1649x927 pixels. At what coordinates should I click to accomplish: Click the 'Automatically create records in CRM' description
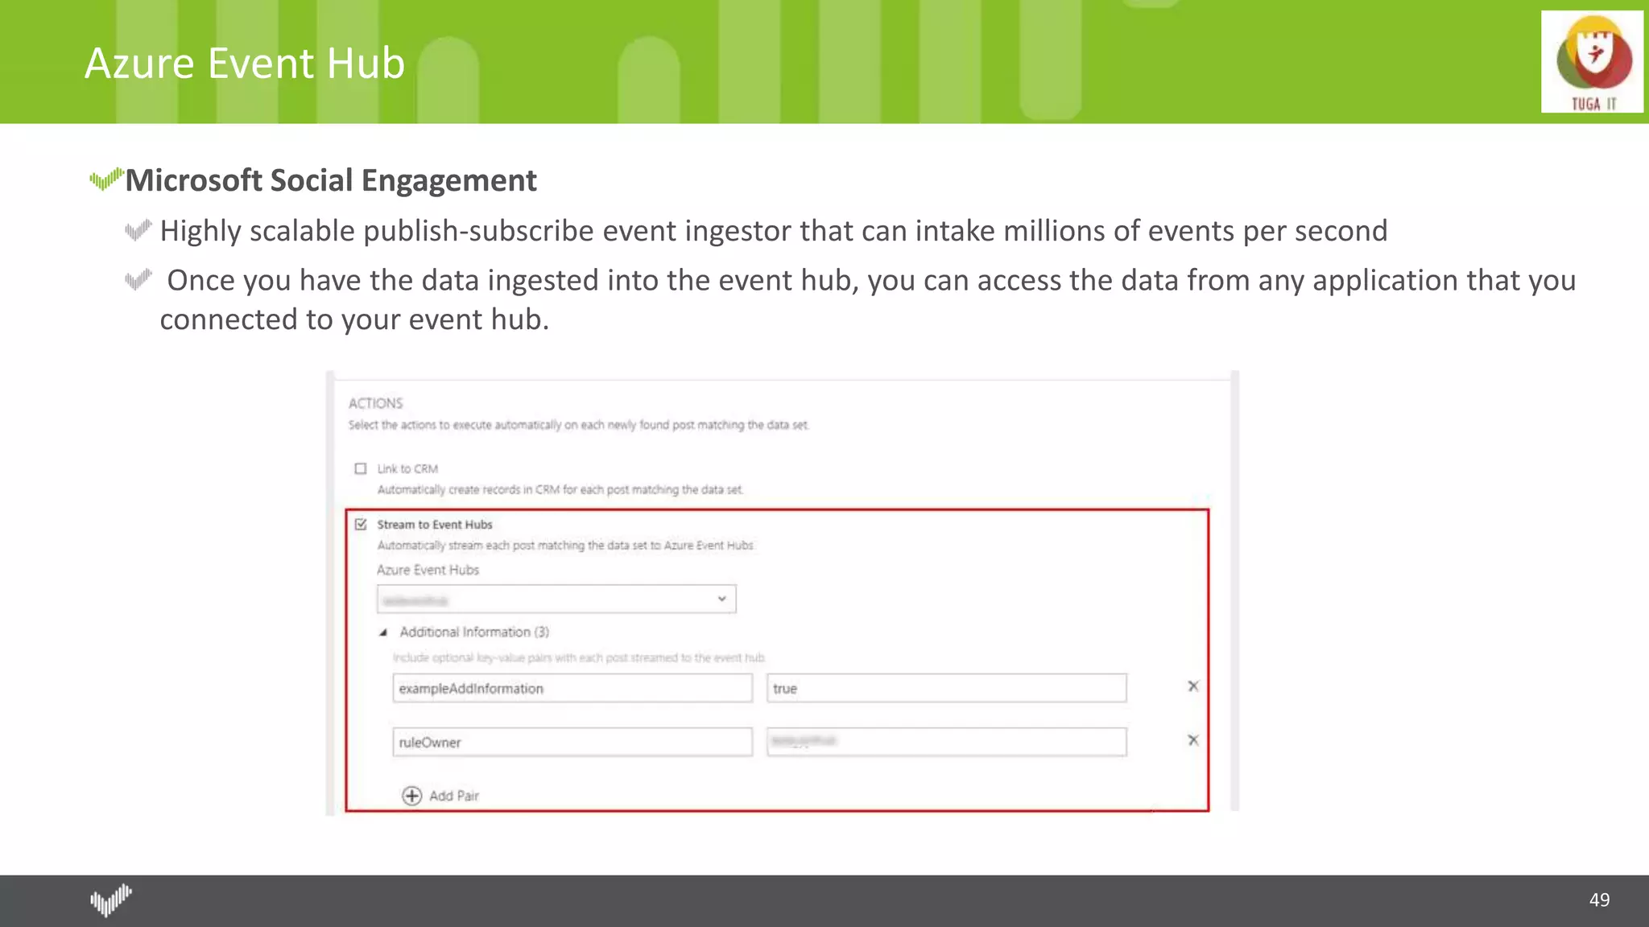click(560, 489)
